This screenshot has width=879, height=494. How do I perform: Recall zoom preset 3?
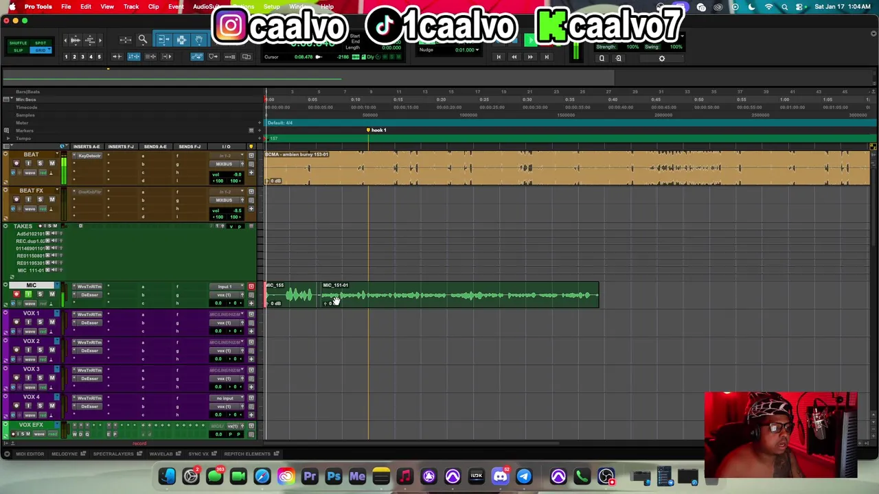click(82, 56)
